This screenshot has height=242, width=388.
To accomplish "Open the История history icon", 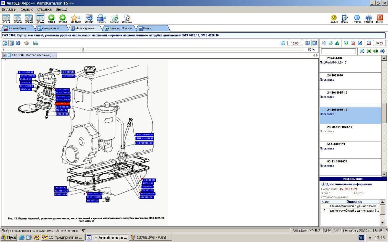I will coord(127,19).
